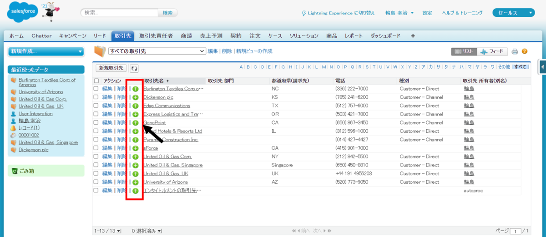Viewport: 546px width, 237px height.
Task: Open User Integration in recent items
Action: 35,113
